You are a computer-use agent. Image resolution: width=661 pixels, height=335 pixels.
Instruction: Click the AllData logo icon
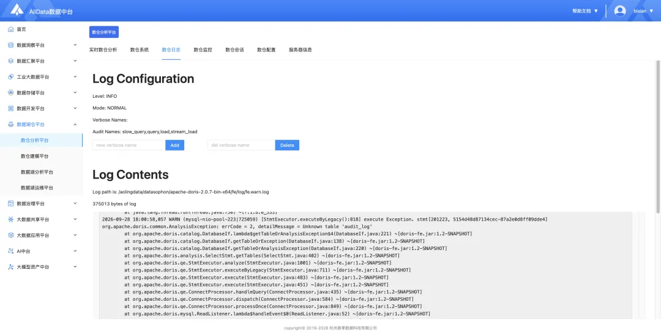point(17,10)
